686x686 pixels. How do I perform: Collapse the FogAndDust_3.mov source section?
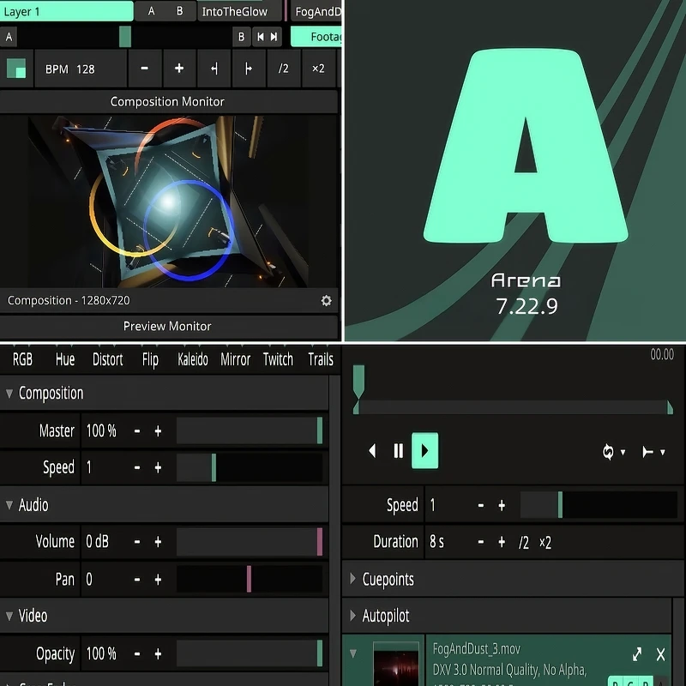(x=353, y=653)
